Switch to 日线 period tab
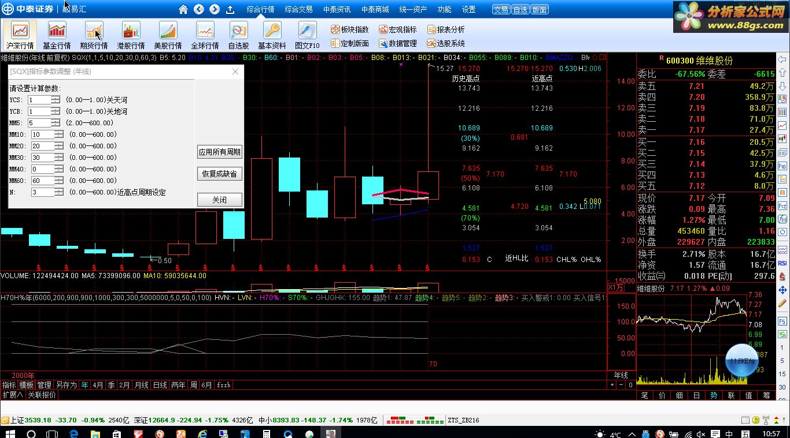This screenshot has height=438, width=790. (160, 385)
